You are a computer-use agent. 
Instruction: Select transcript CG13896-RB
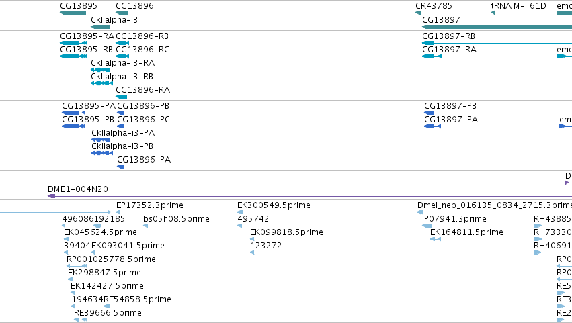[142, 36]
